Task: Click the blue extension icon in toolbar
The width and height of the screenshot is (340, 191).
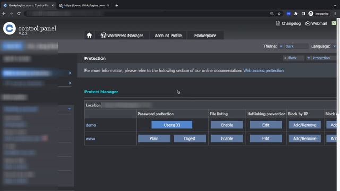Action: coord(288,14)
